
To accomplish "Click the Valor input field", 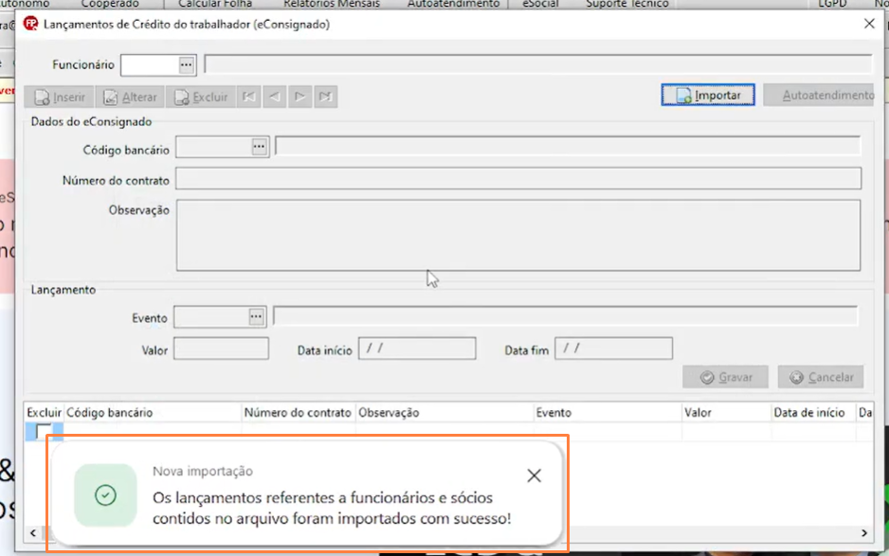I will [221, 349].
